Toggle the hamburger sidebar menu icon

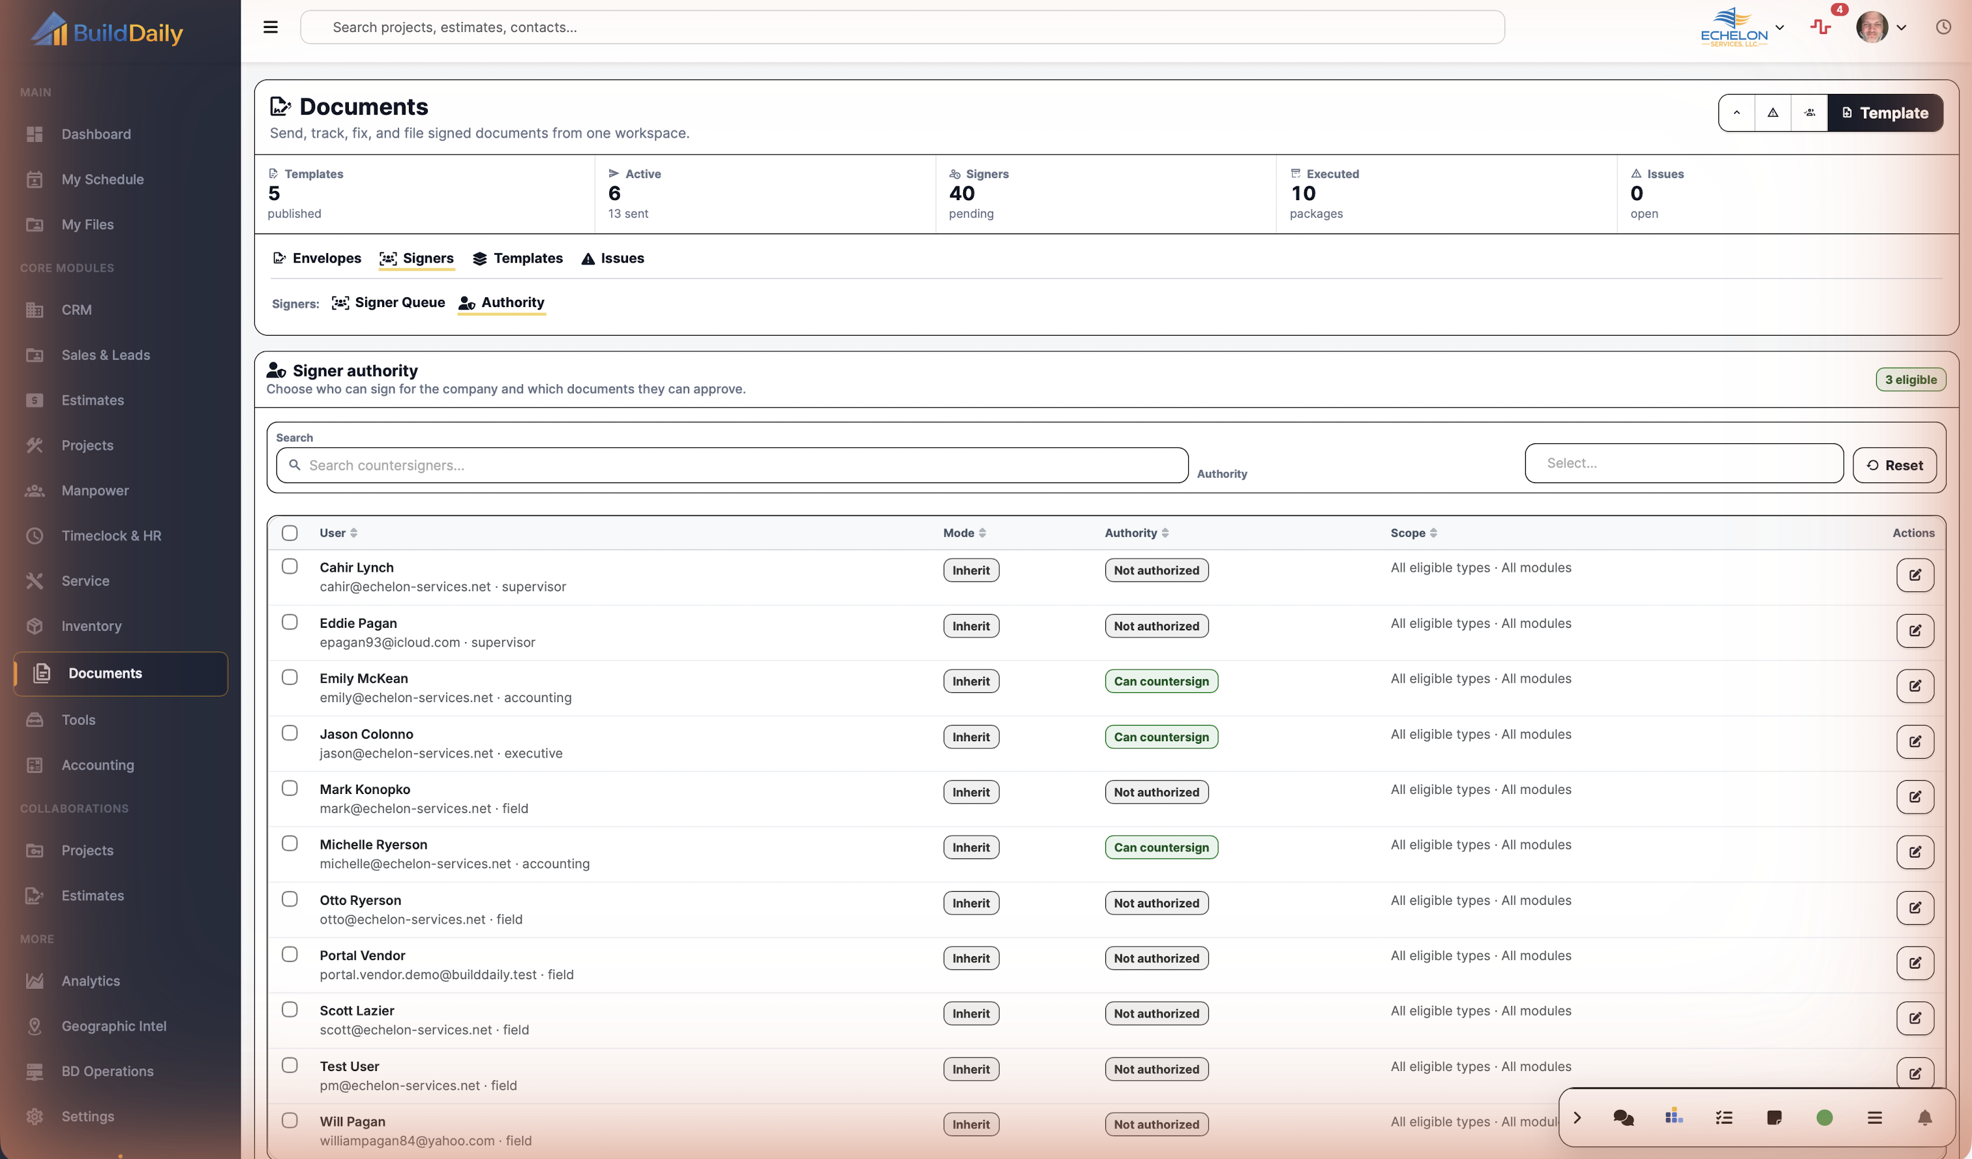click(x=271, y=27)
